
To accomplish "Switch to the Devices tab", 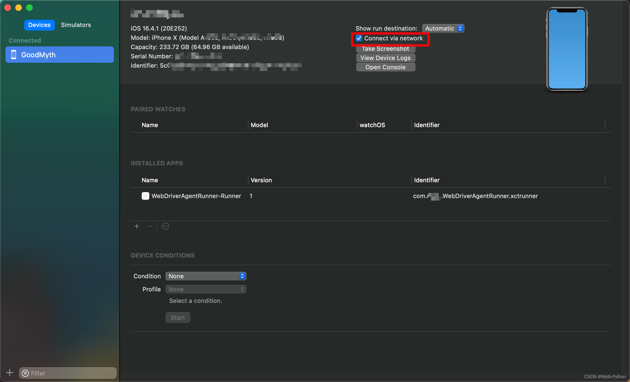I will tap(40, 25).
